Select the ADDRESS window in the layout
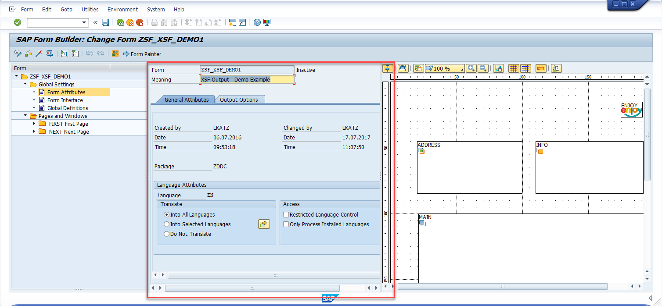Image resolution: width=662 pixels, height=306 pixels. (x=470, y=167)
